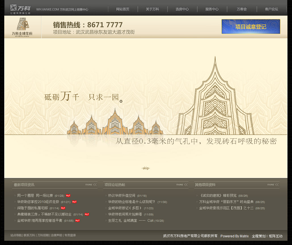Open forum post 热议华府升值空间
Viewport: 292px width, 245px height.
coord(122,196)
